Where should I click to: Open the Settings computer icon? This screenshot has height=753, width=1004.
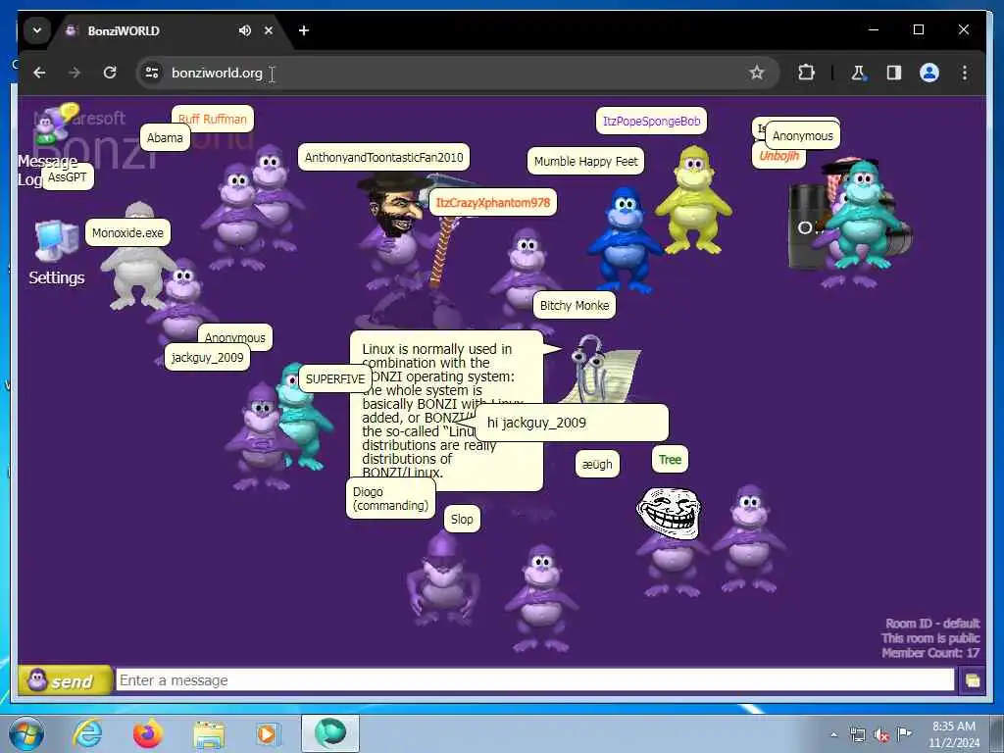(x=56, y=241)
